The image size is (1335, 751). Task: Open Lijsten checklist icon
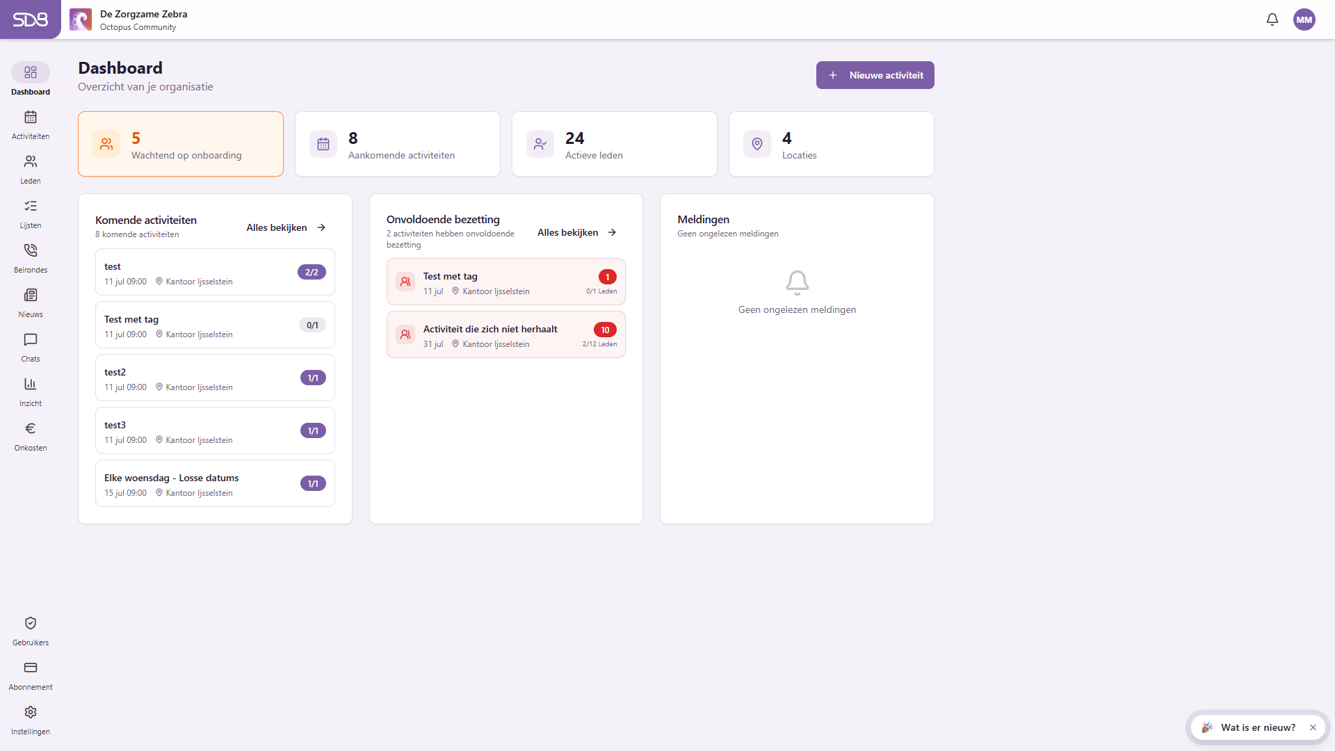31,206
